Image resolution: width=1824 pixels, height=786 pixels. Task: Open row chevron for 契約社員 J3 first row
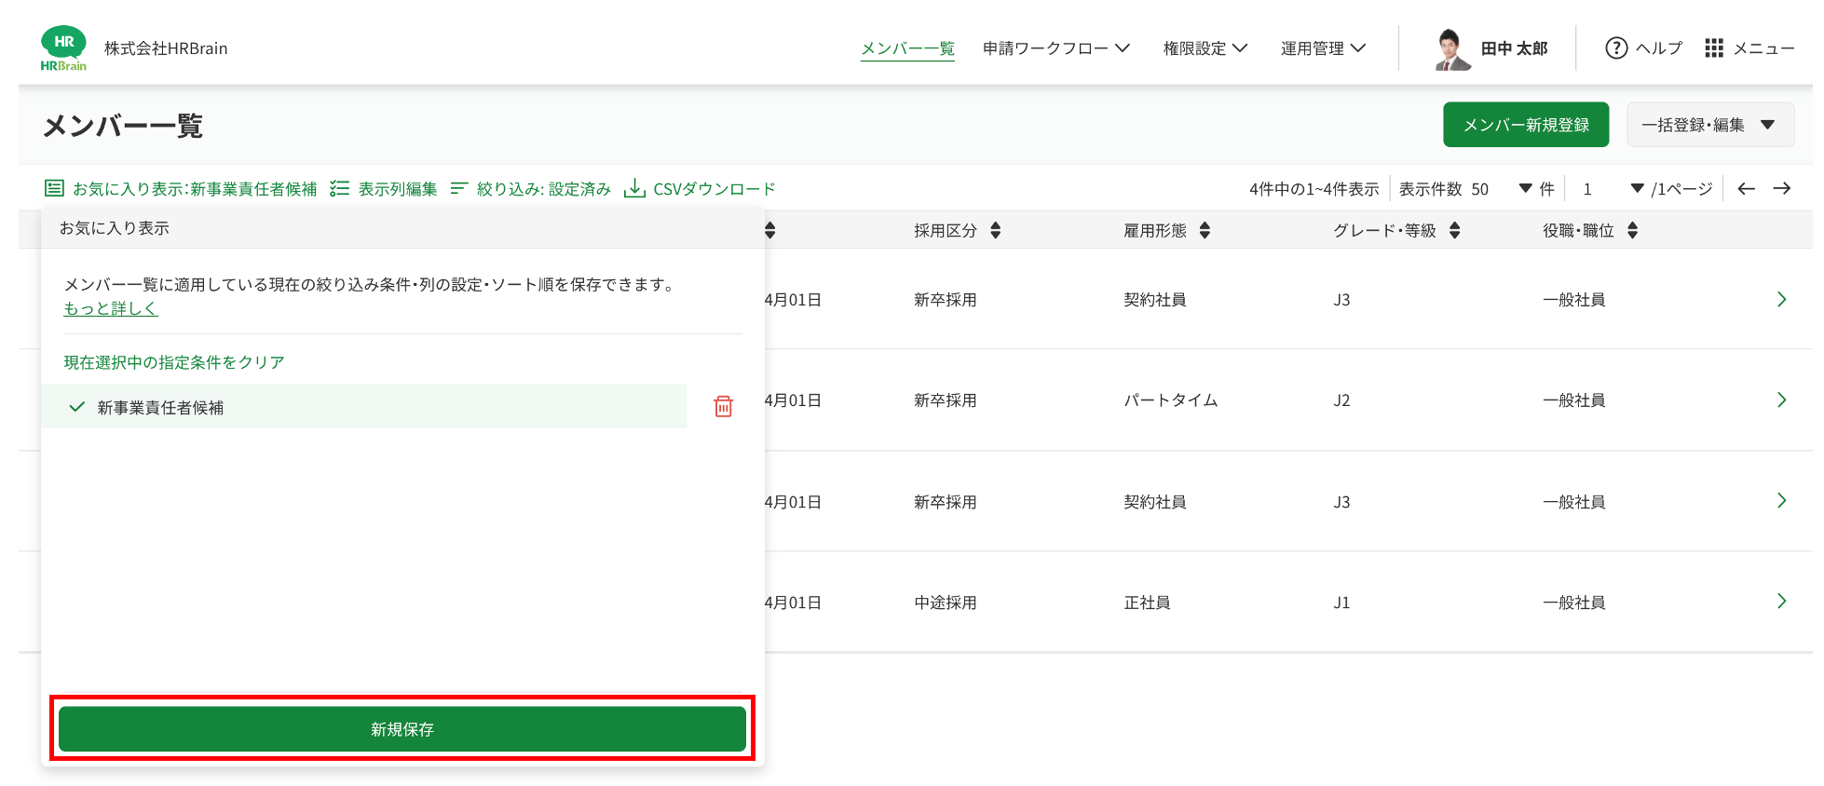click(1781, 300)
